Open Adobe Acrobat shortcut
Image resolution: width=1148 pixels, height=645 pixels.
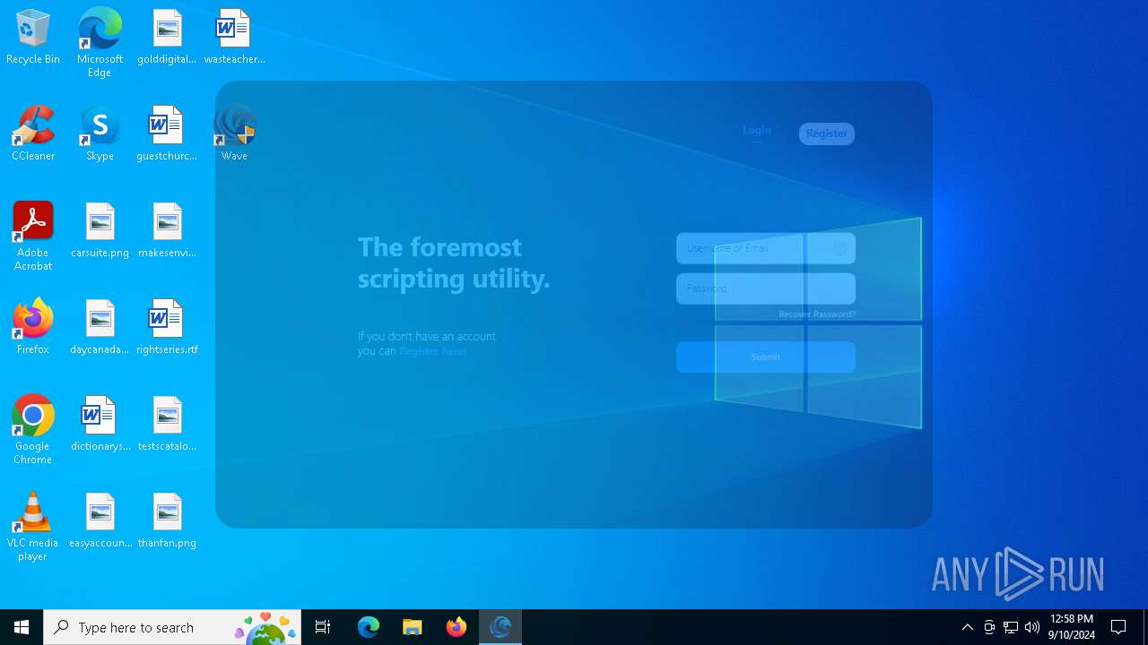(x=33, y=236)
